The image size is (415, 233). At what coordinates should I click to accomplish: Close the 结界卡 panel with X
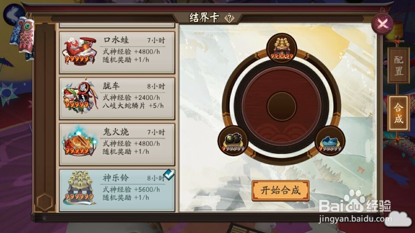tap(382, 24)
